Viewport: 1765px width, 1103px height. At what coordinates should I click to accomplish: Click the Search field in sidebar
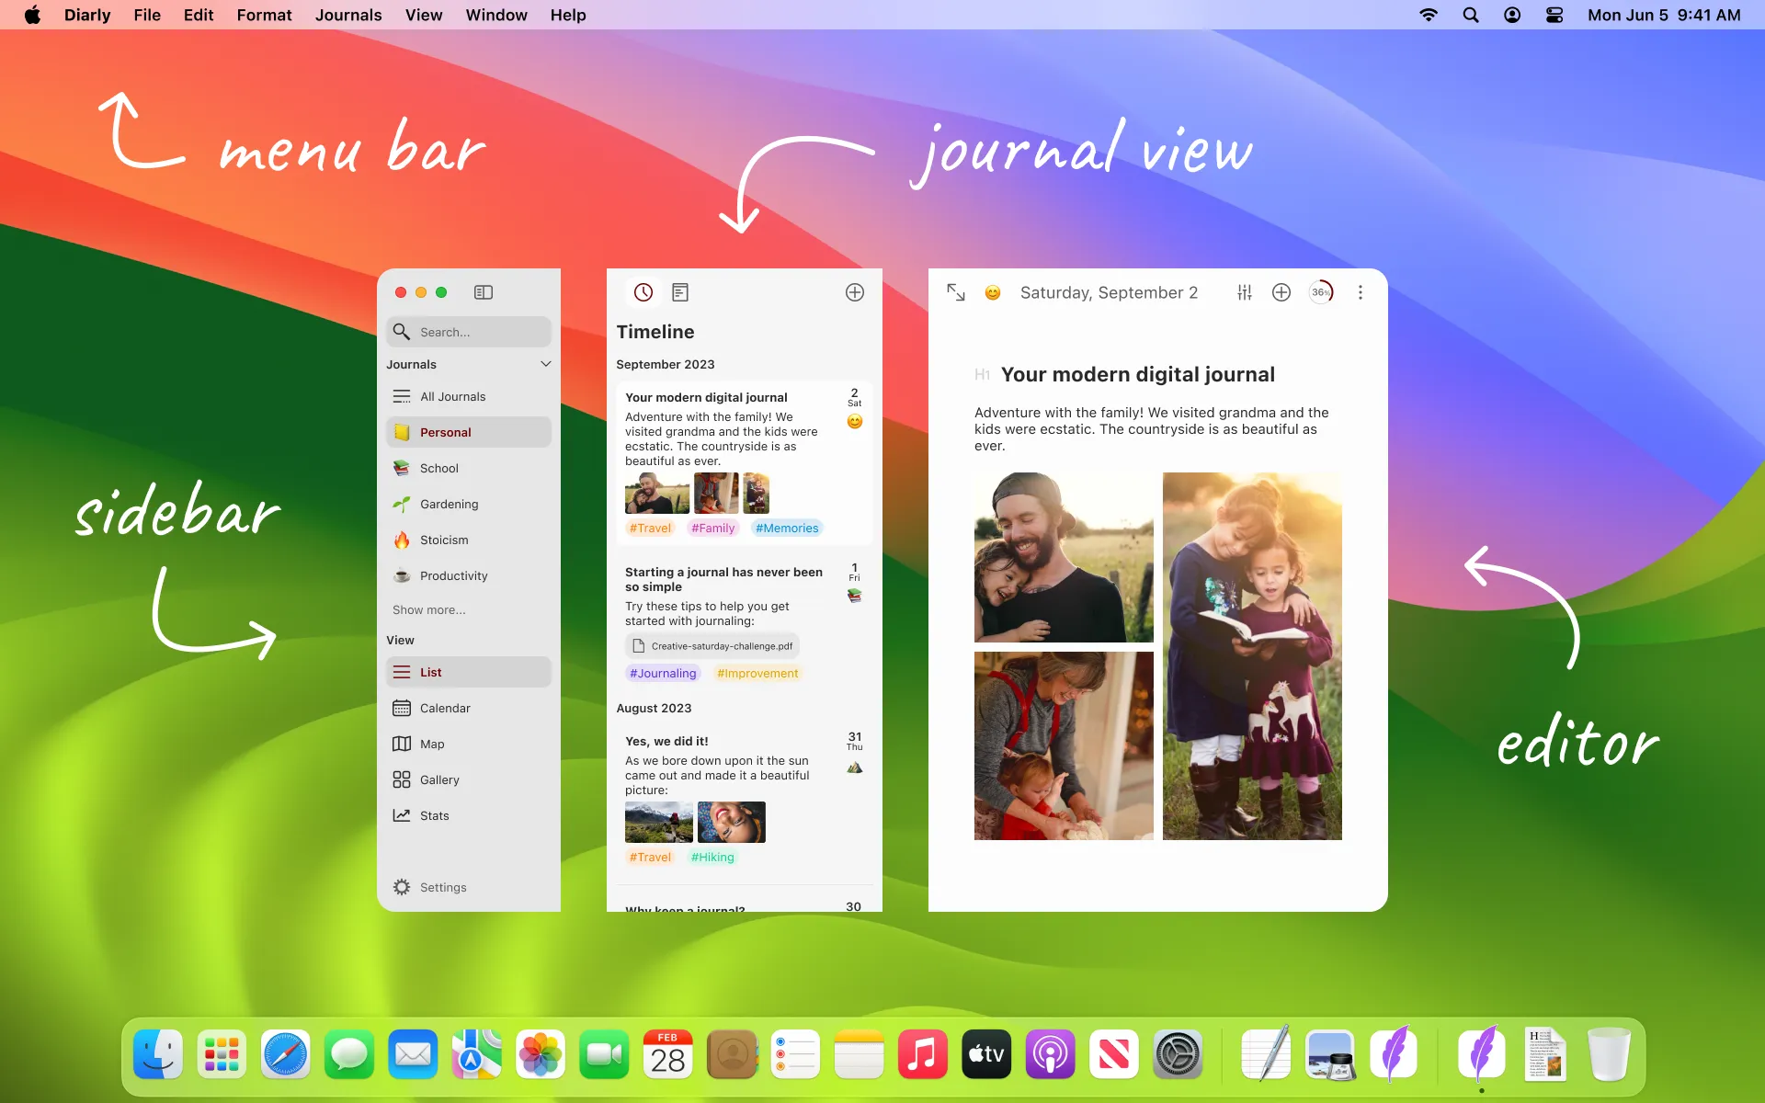click(x=469, y=332)
